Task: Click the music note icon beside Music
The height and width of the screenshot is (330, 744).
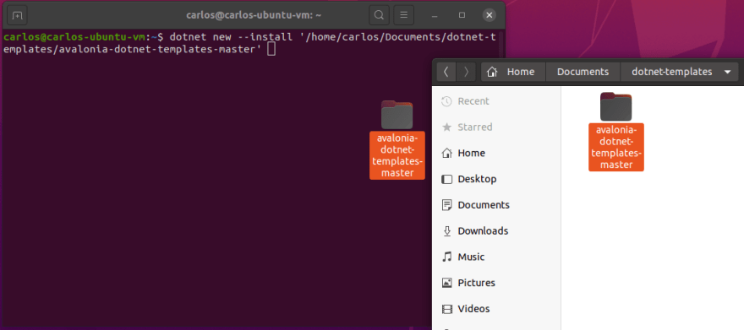Action: tap(446, 257)
